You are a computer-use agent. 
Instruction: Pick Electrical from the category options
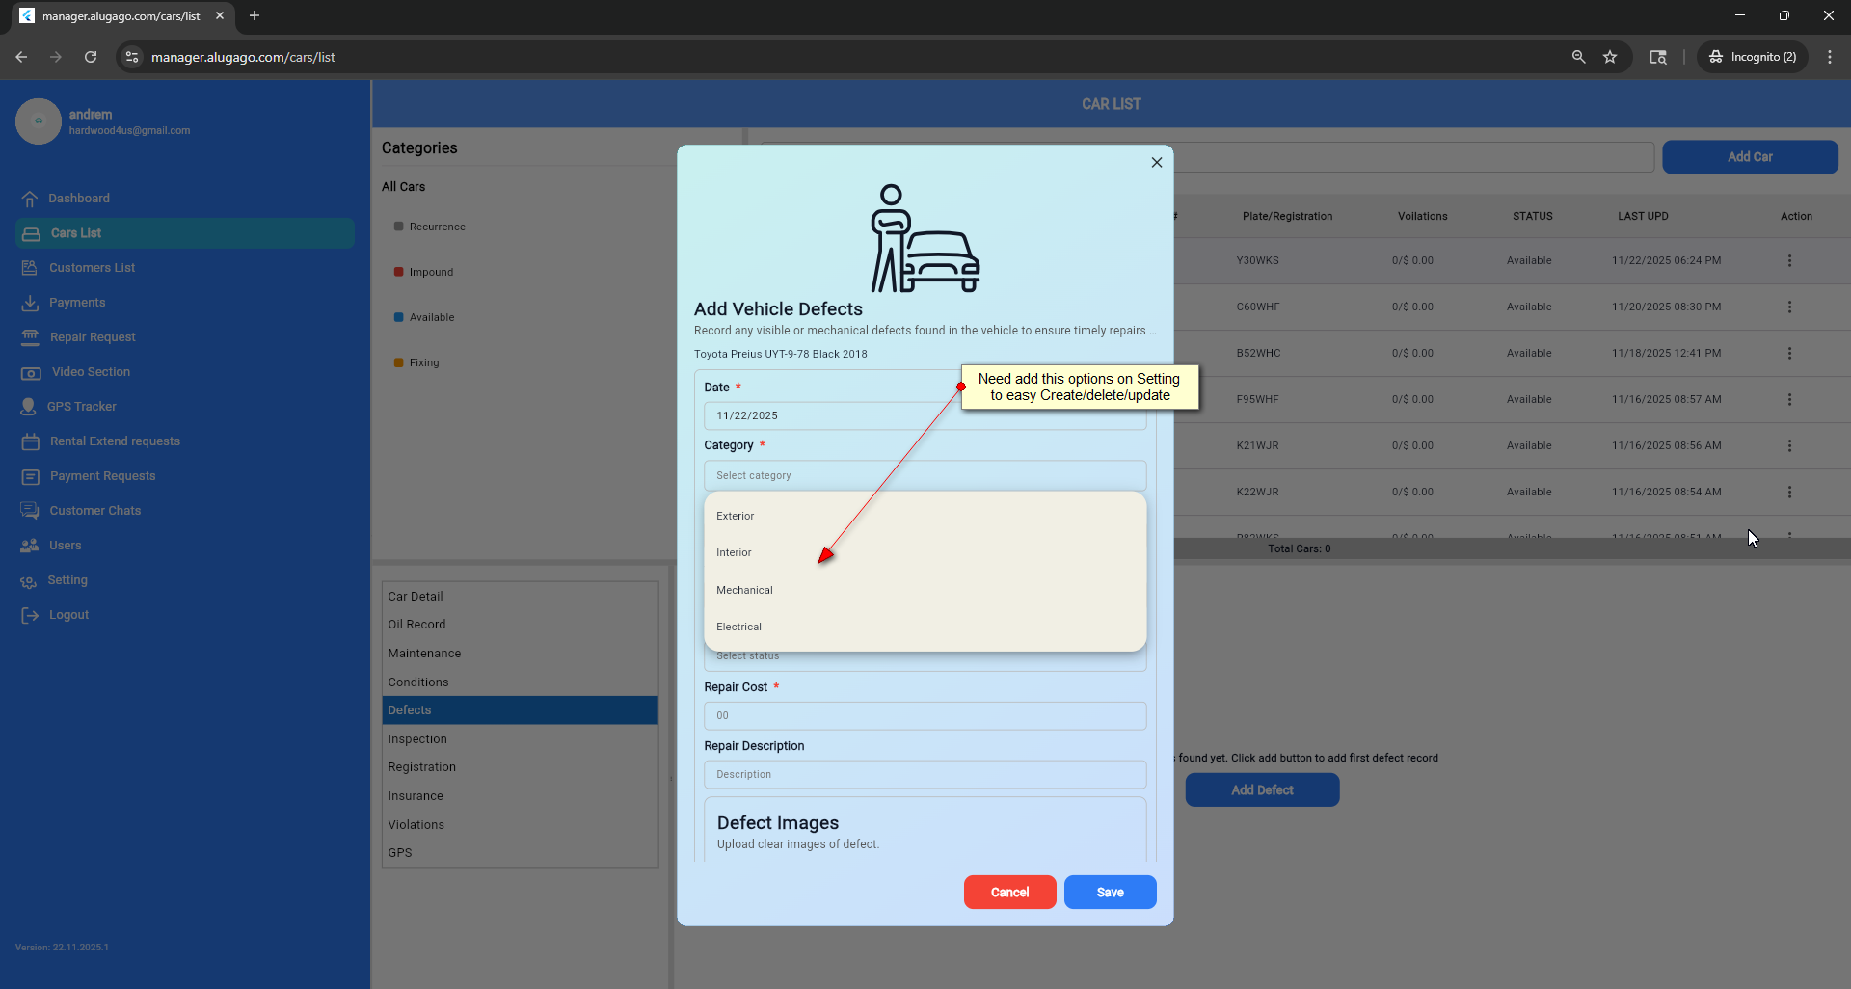tap(738, 627)
